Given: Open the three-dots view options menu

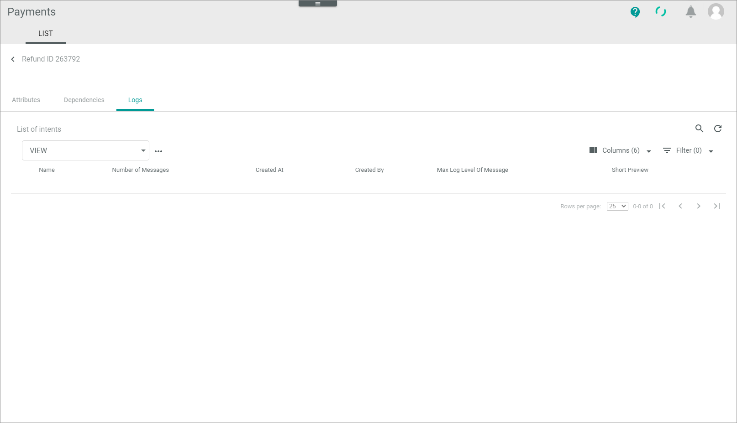Looking at the screenshot, I should pyautogui.click(x=158, y=151).
